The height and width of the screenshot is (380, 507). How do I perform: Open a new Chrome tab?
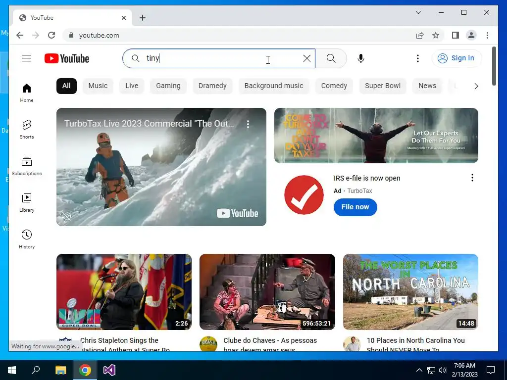tap(143, 18)
